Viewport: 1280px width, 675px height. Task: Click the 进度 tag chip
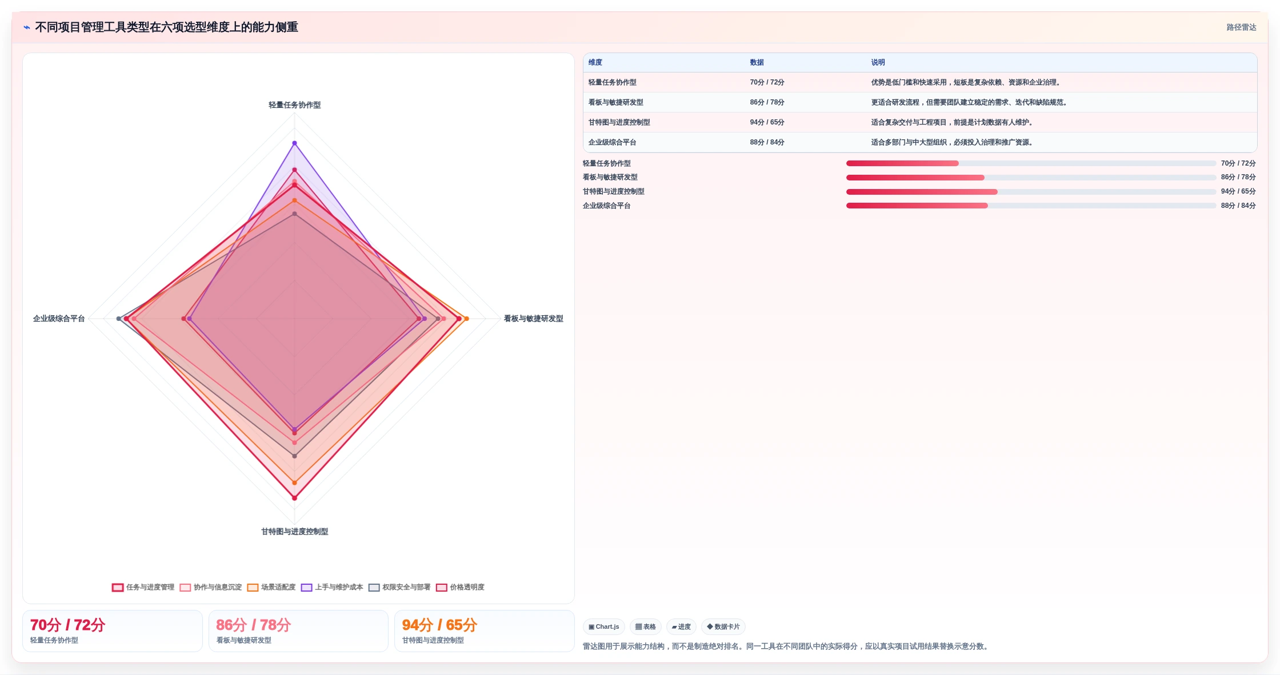coord(681,626)
